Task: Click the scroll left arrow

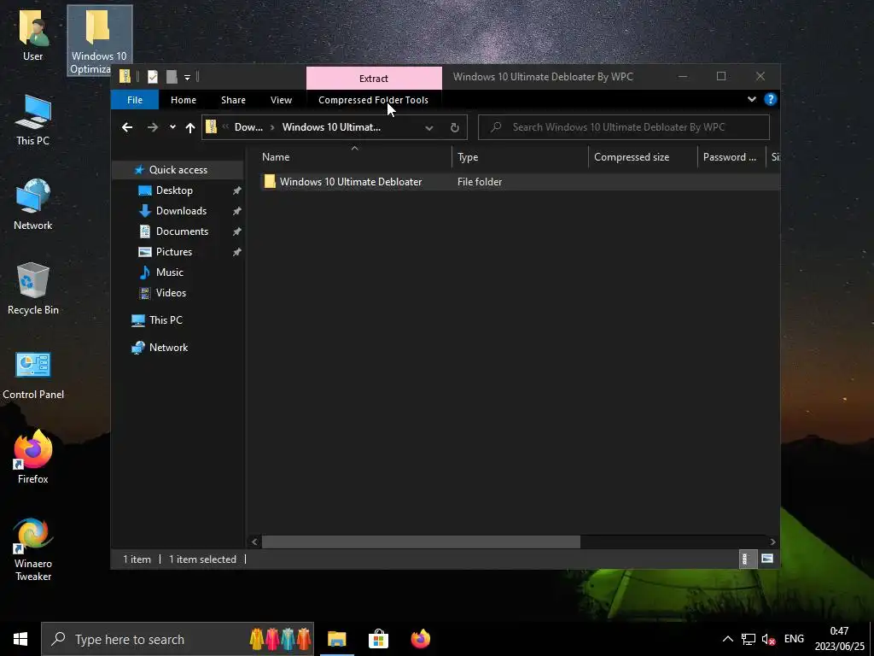Action: click(x=254, y=542)
